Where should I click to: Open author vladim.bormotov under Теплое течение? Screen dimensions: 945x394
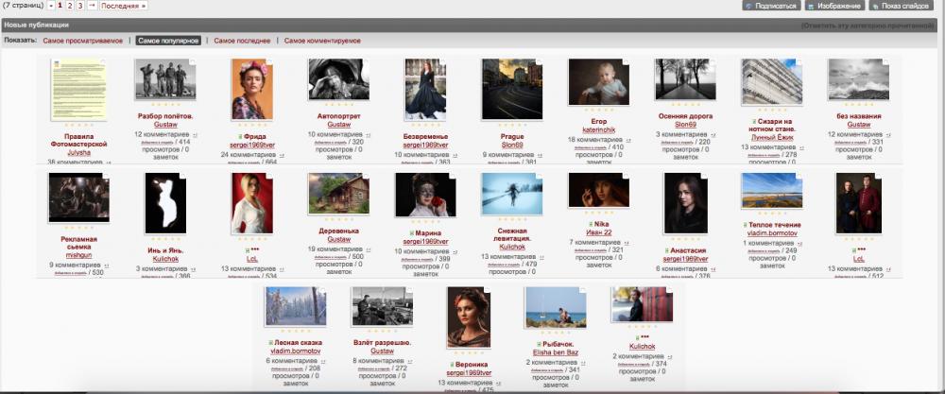[772, 233]
